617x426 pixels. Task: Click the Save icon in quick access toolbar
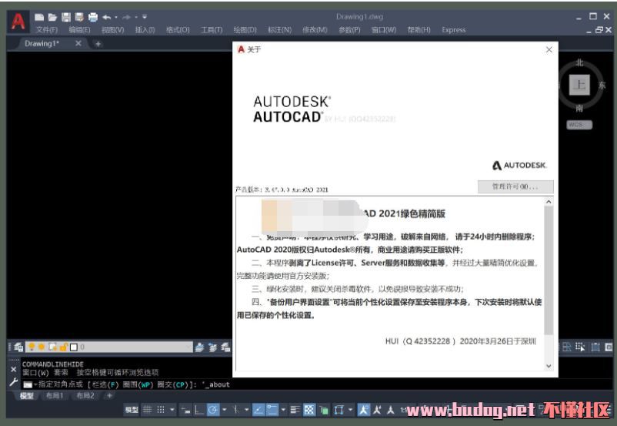tap(66, 17)
